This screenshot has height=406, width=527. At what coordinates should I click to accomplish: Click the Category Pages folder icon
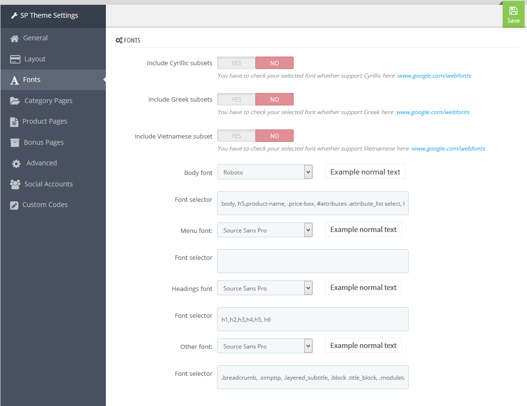[15, 101]
